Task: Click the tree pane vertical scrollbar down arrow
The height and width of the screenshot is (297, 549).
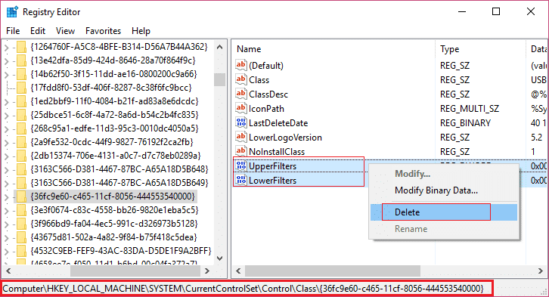Action: point(220,258)
